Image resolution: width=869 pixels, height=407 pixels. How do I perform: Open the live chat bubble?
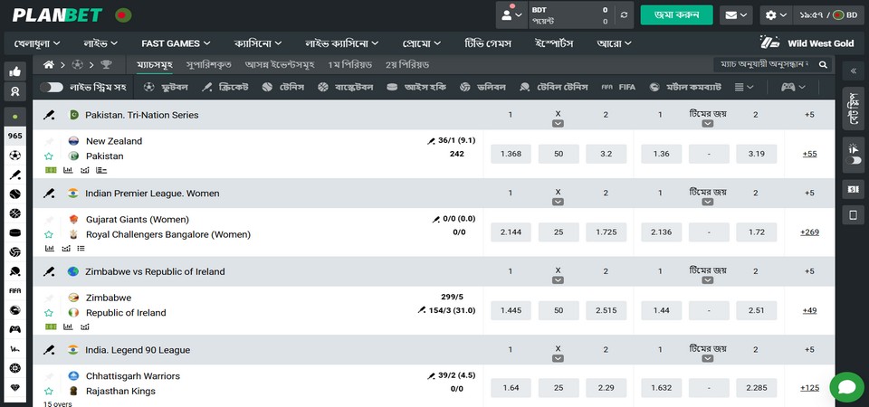[846, 387]
